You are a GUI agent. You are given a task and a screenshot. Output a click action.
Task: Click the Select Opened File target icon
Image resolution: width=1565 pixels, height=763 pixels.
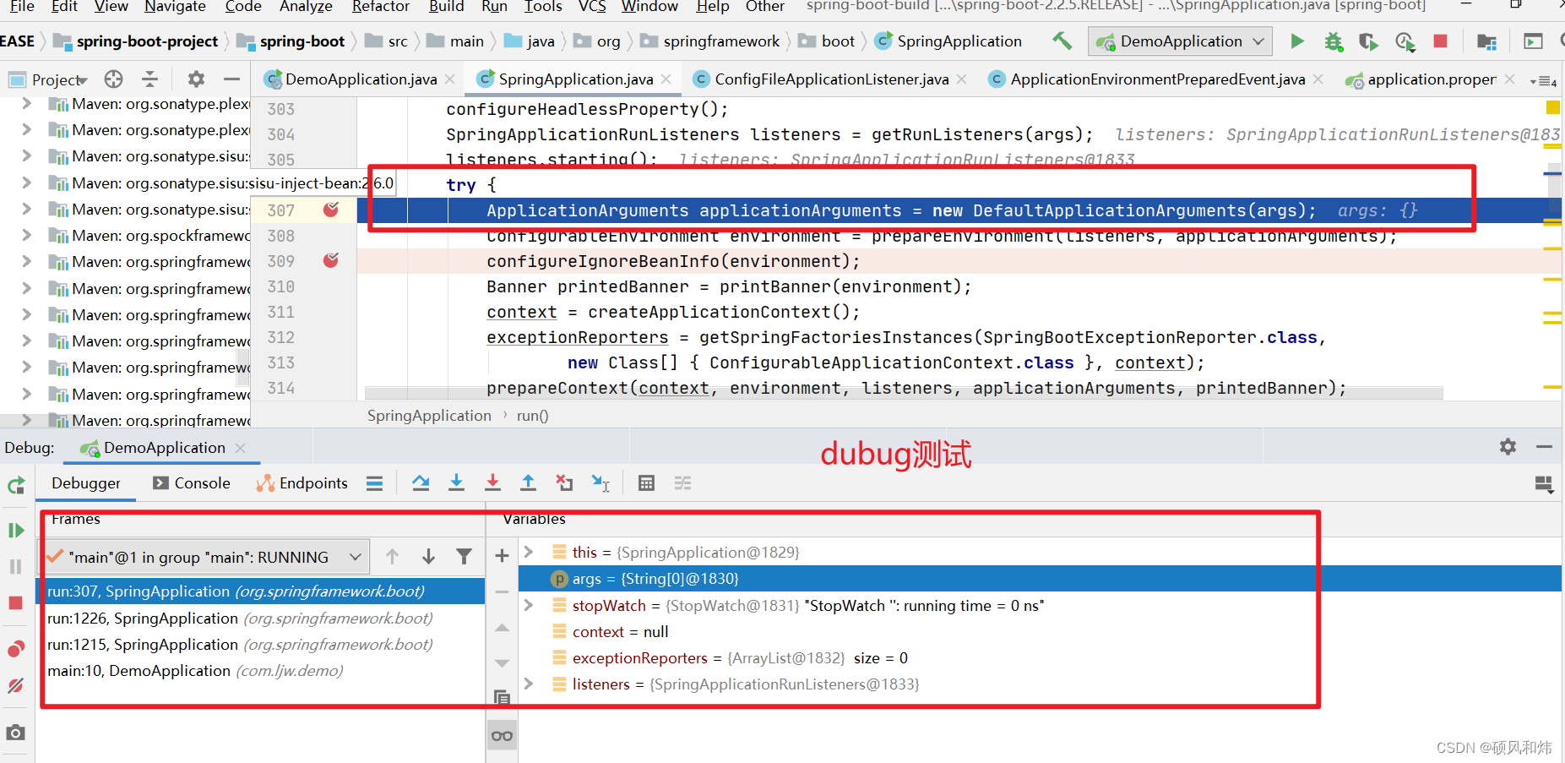[113, 79]
